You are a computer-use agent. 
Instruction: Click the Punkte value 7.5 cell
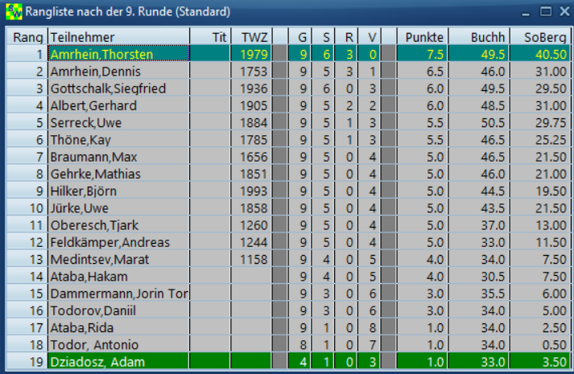pyautogui.click(x=423, y=54)
